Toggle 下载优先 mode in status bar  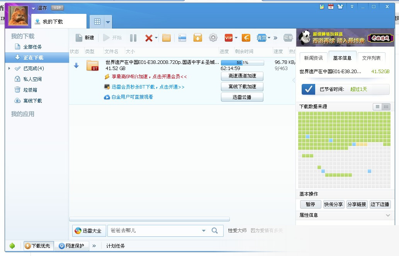pyautogui.click(x=38, y=246)
